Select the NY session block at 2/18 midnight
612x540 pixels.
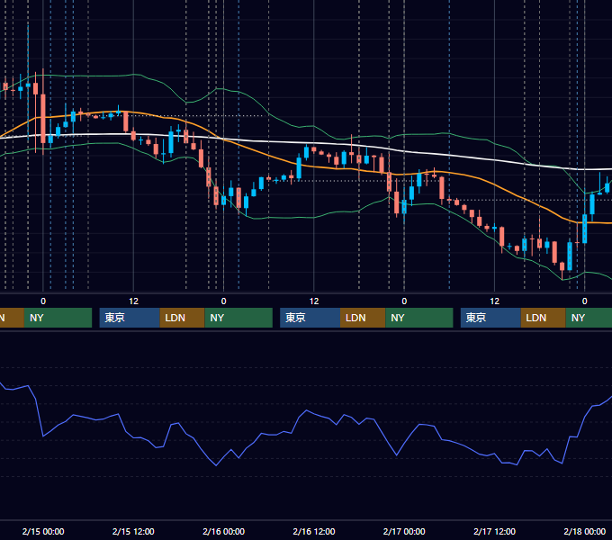pyautogui.click(x=589, y=318)
